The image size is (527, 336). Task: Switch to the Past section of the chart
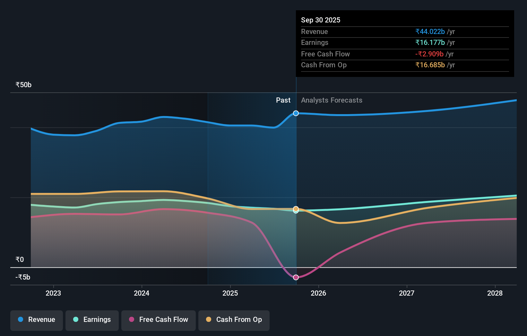[283, 100]
